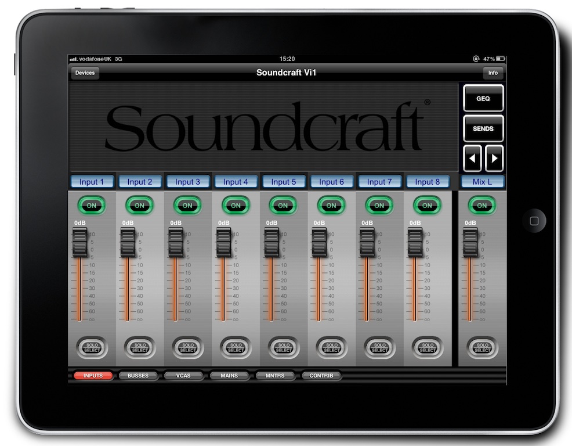
Task: Click the Input 7 fader knob
Action: pos(367,243)
